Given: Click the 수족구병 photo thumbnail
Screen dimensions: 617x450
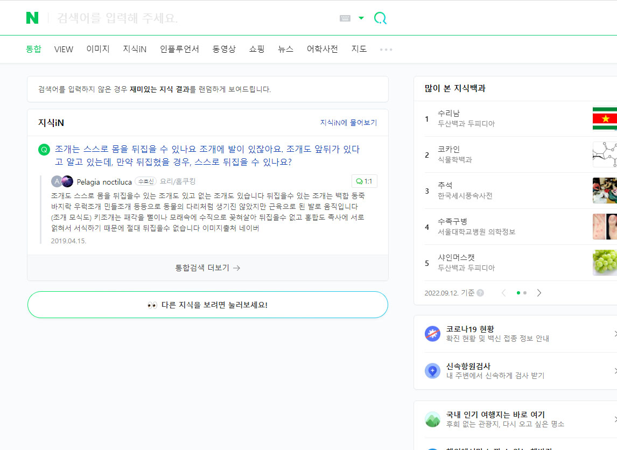Looking at the screenshot, I should tap(605, 227).
